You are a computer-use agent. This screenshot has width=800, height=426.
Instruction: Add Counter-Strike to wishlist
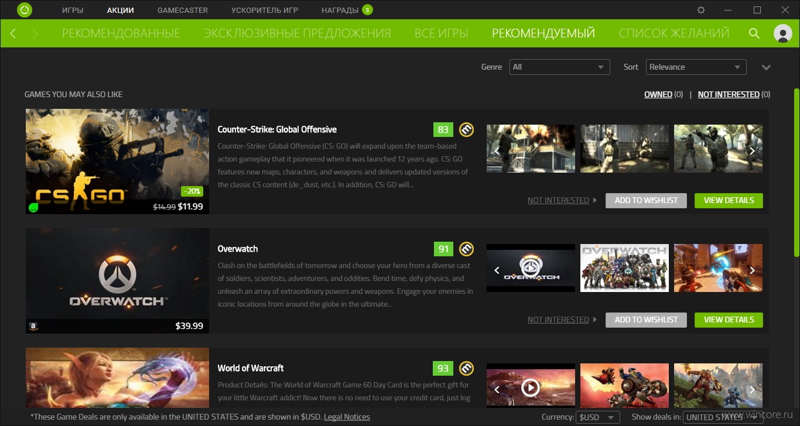pos(646,200)
